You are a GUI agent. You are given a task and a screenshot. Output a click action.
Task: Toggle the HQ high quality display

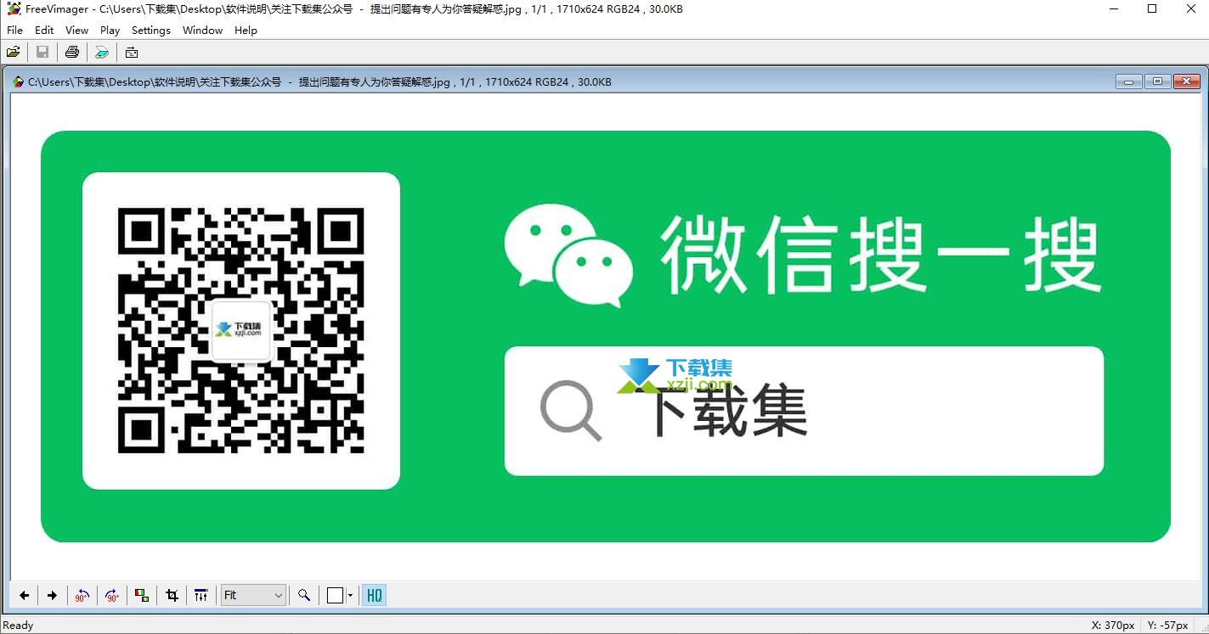click(374, 595)
